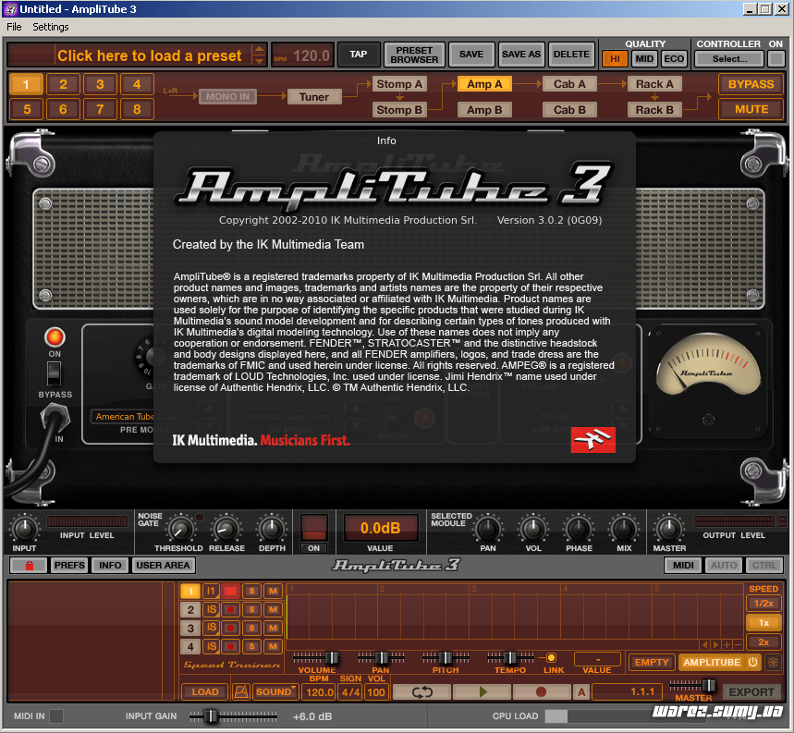Open the File menu
The height and width of the screenshot is (733, 794).
pyautogui.click(x=14, y=27)
